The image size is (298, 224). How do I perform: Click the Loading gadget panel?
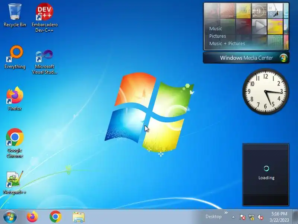pos(266,175)
